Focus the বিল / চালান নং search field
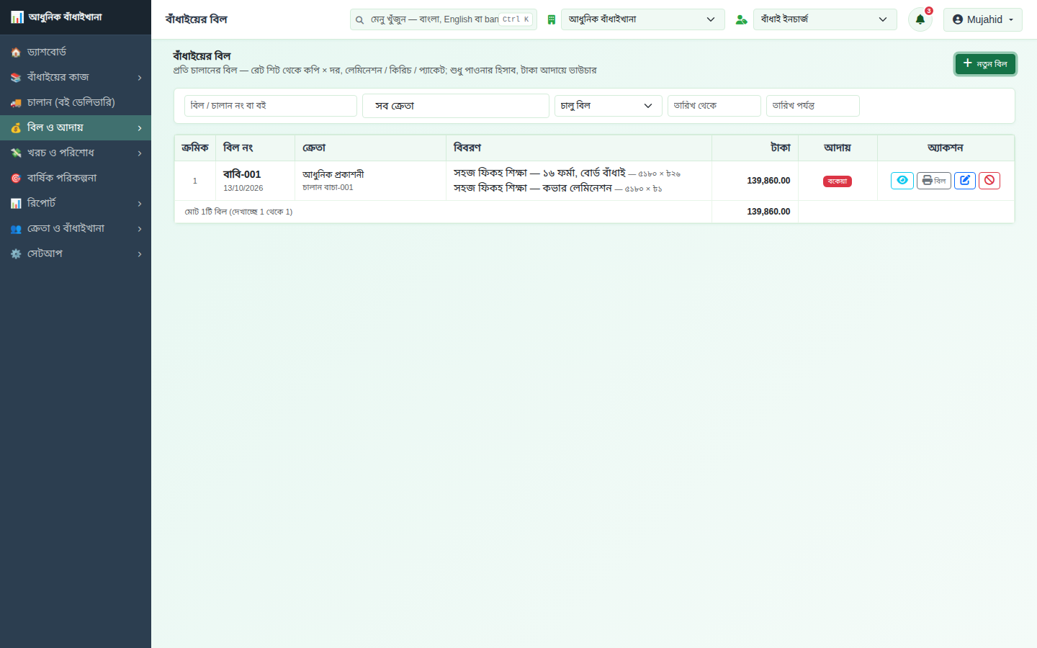1037x648 pixels. click(x=271, y=106)
